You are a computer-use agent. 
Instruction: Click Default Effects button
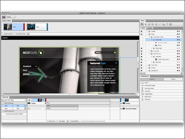(75, 121)
